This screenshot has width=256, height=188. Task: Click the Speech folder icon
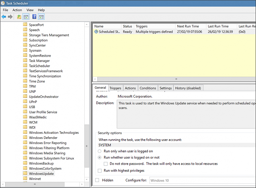pos(25,30)
